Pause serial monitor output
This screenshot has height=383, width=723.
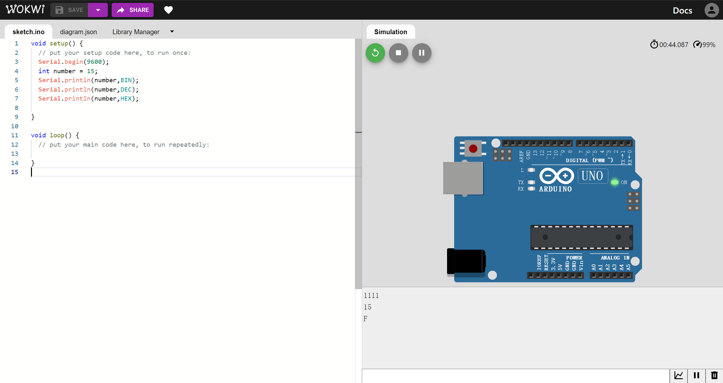(x=696, y=376)
